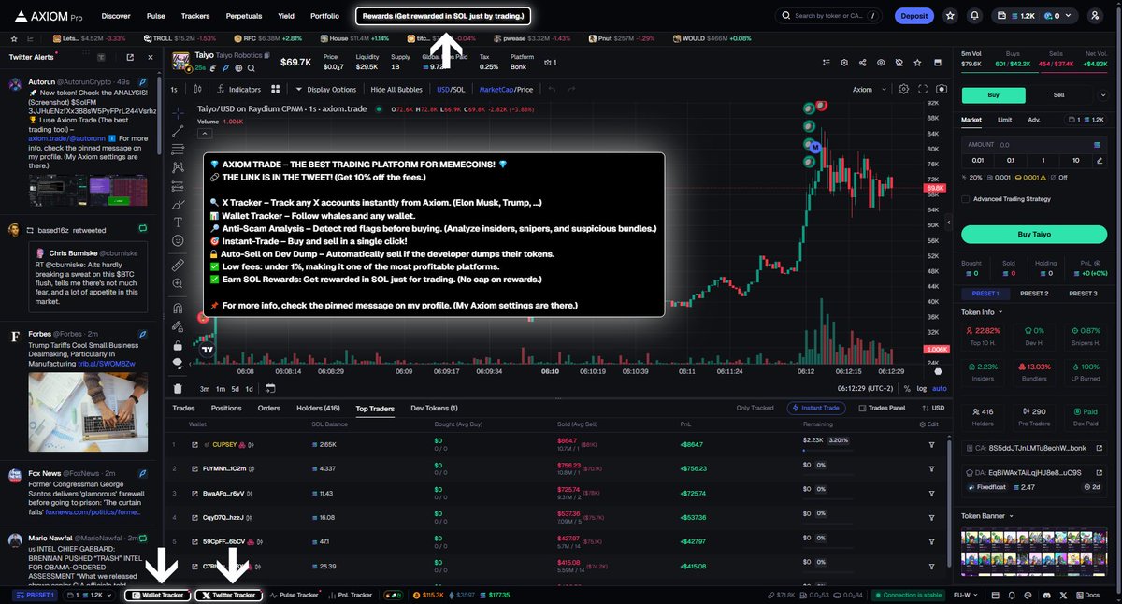Select the trend line drawing tool

[178, 131]
